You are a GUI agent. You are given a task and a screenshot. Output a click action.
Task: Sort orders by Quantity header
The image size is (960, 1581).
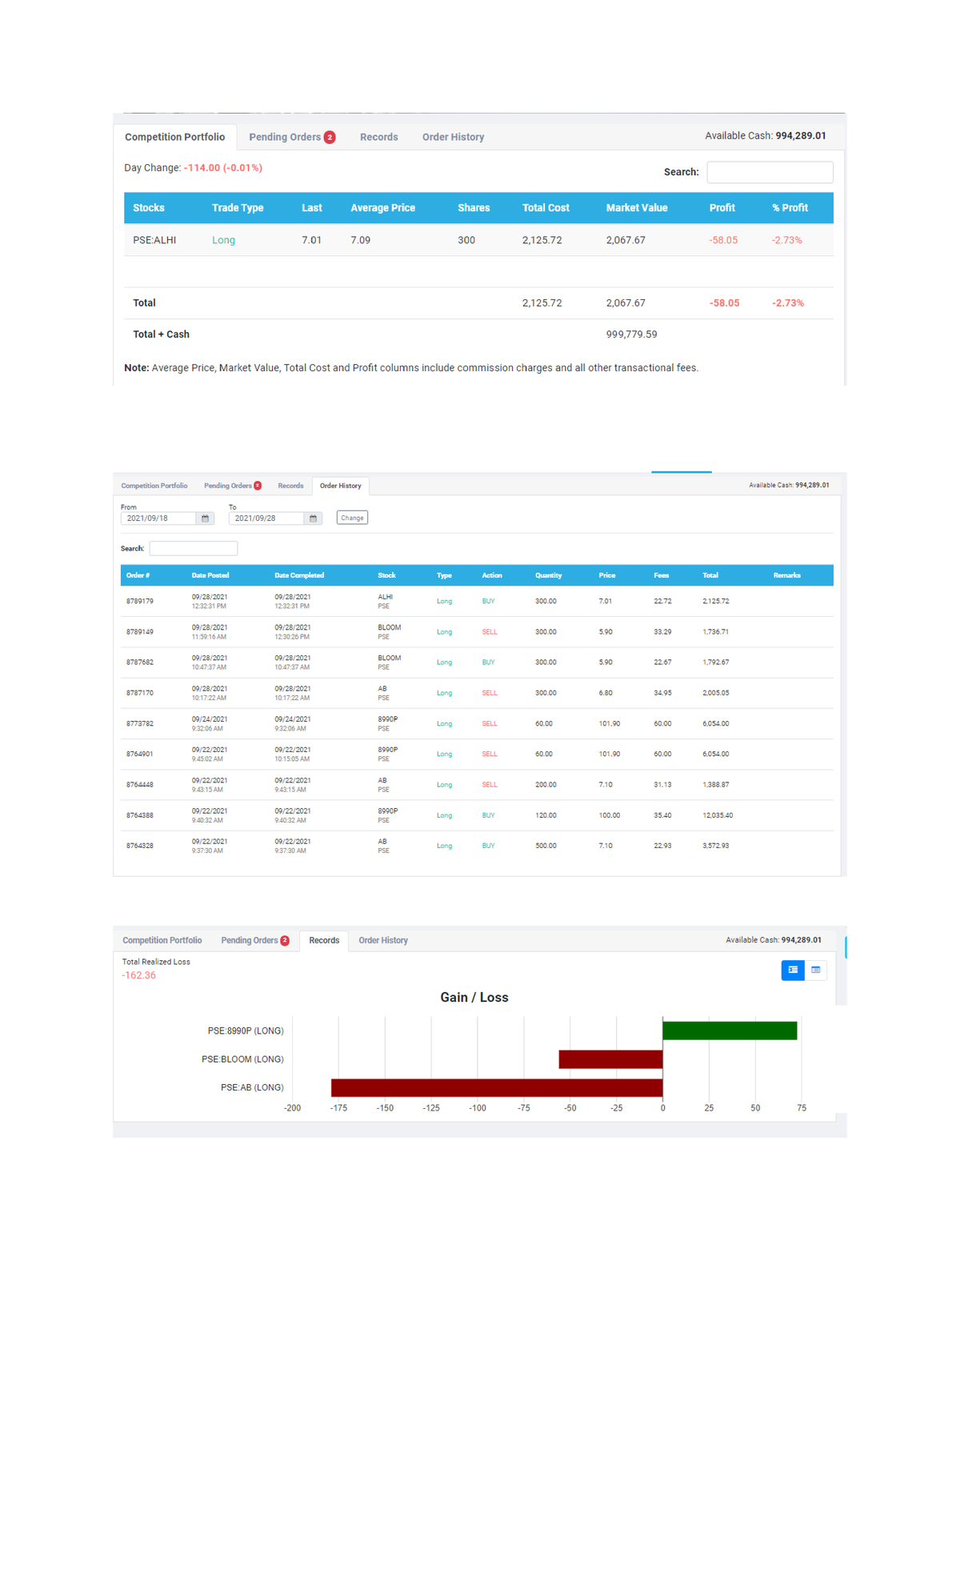(x=549, y=575)
